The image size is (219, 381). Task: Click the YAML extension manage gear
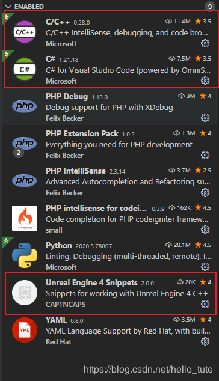[x=205, y=341]
